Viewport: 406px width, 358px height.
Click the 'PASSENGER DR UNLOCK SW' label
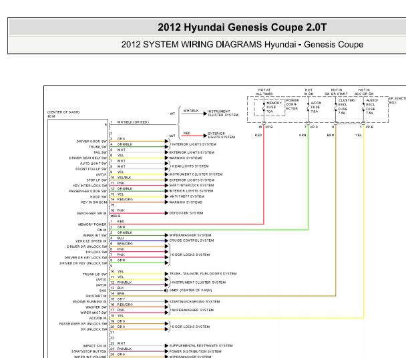(83, 324)
